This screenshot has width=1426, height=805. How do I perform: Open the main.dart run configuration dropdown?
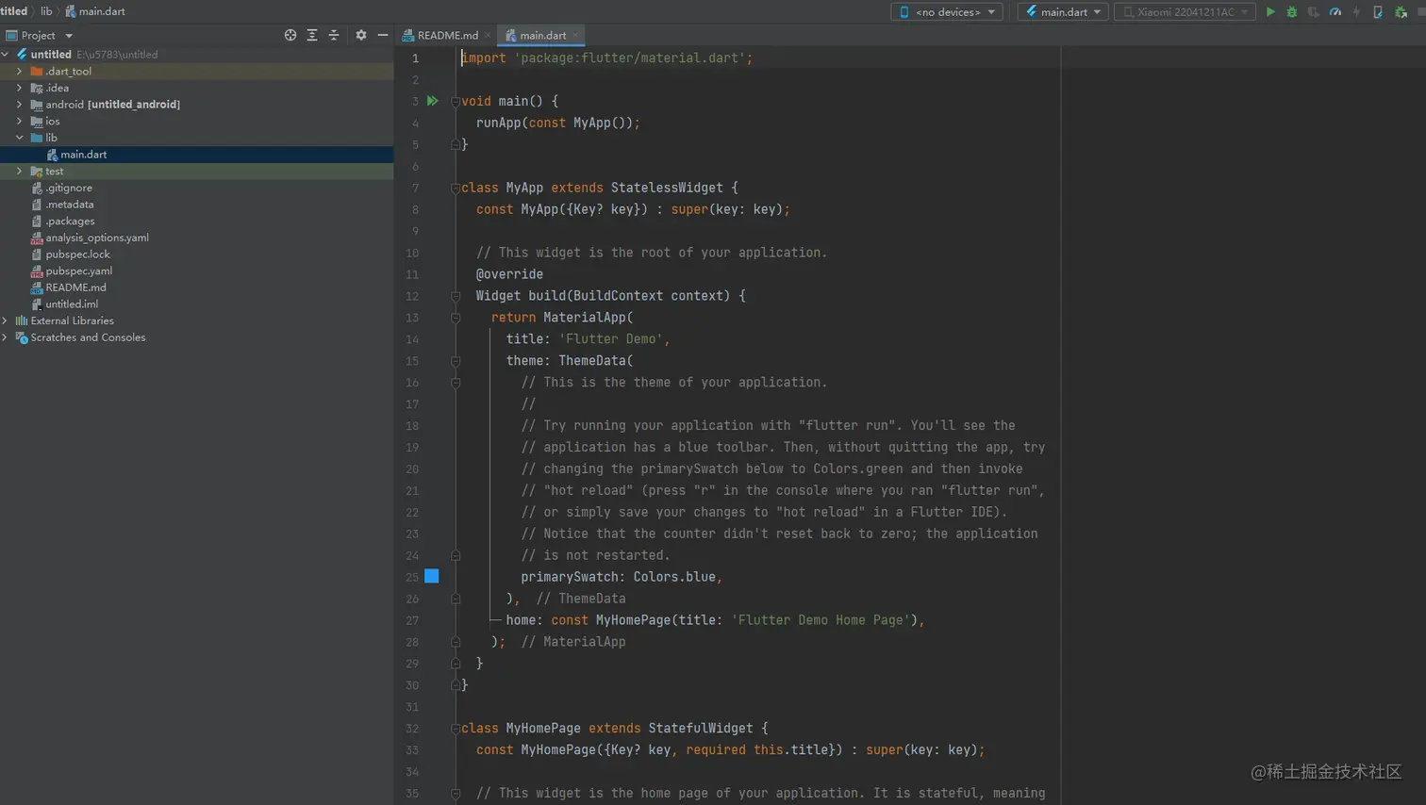pos(1063,12)
